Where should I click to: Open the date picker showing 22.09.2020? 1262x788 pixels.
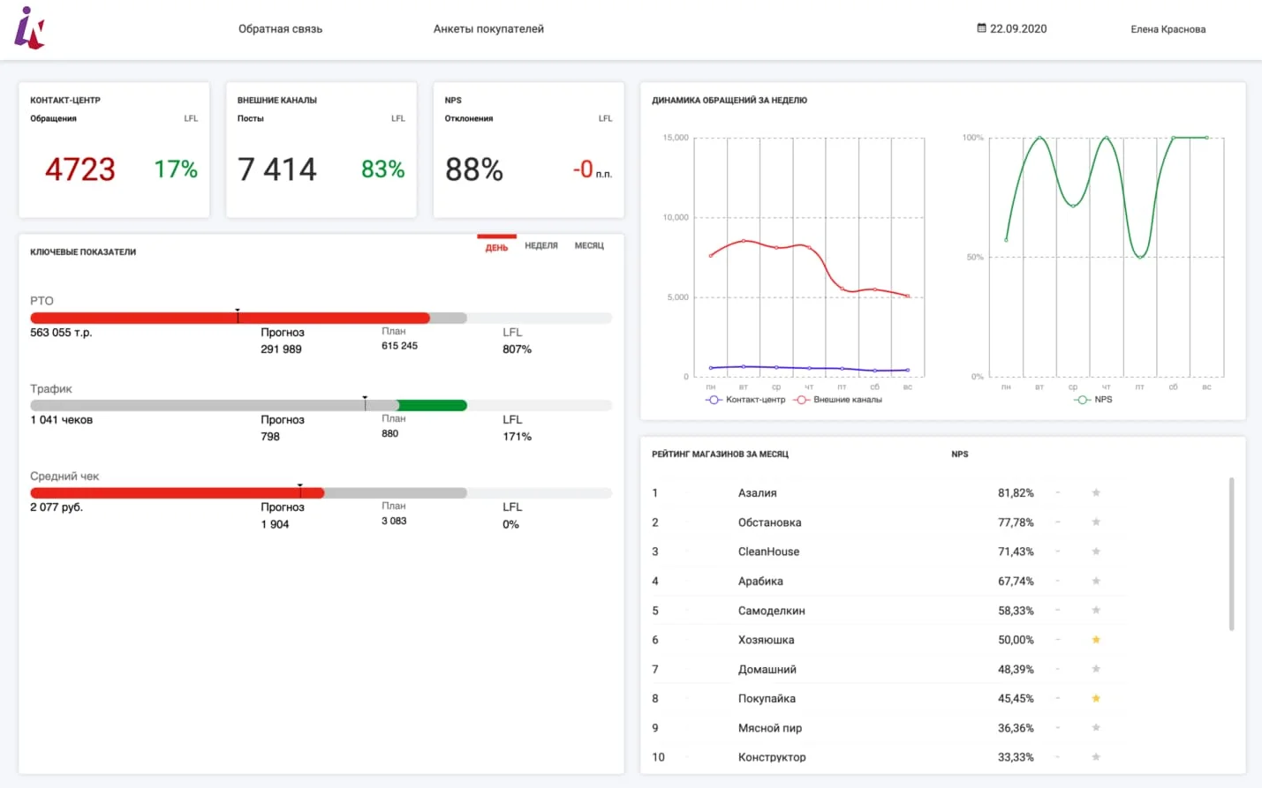(1012, 28)
